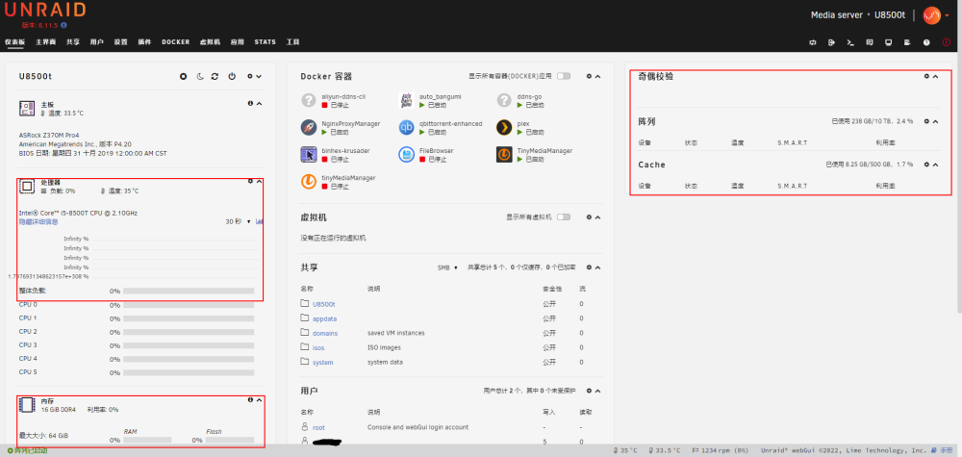This screenshot has height=457, width=962.
Task: Open the 主界面 menu tab
Action: [45, 42]
